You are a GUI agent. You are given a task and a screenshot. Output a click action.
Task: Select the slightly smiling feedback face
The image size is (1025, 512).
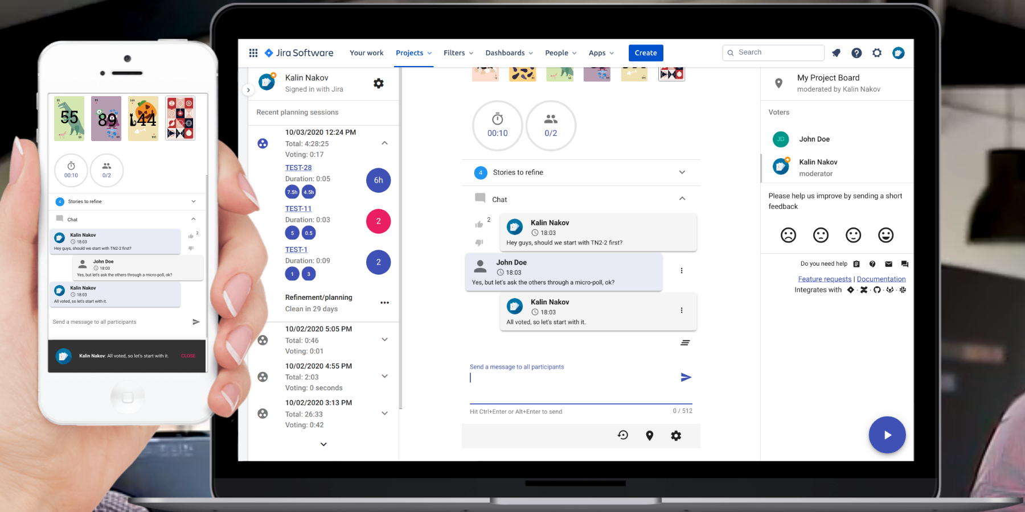854,235
